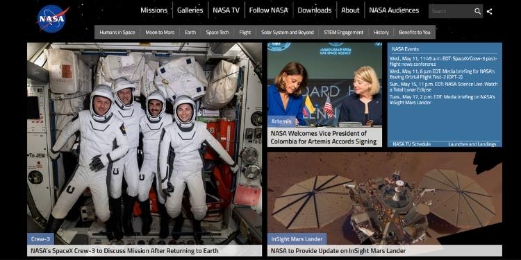The image size is (521, 260).
Task: Click the NASA Events heading
Action: click(405, 49)
